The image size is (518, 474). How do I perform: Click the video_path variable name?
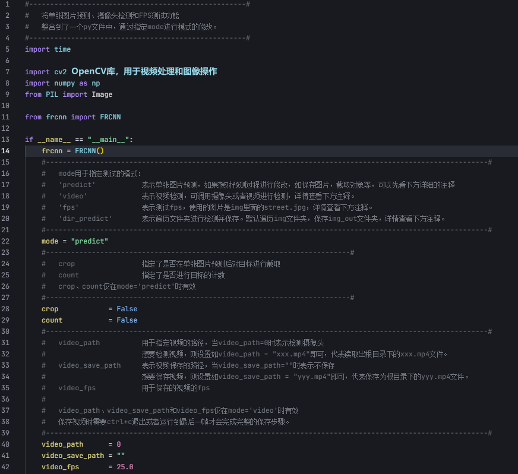coord(61,444)
